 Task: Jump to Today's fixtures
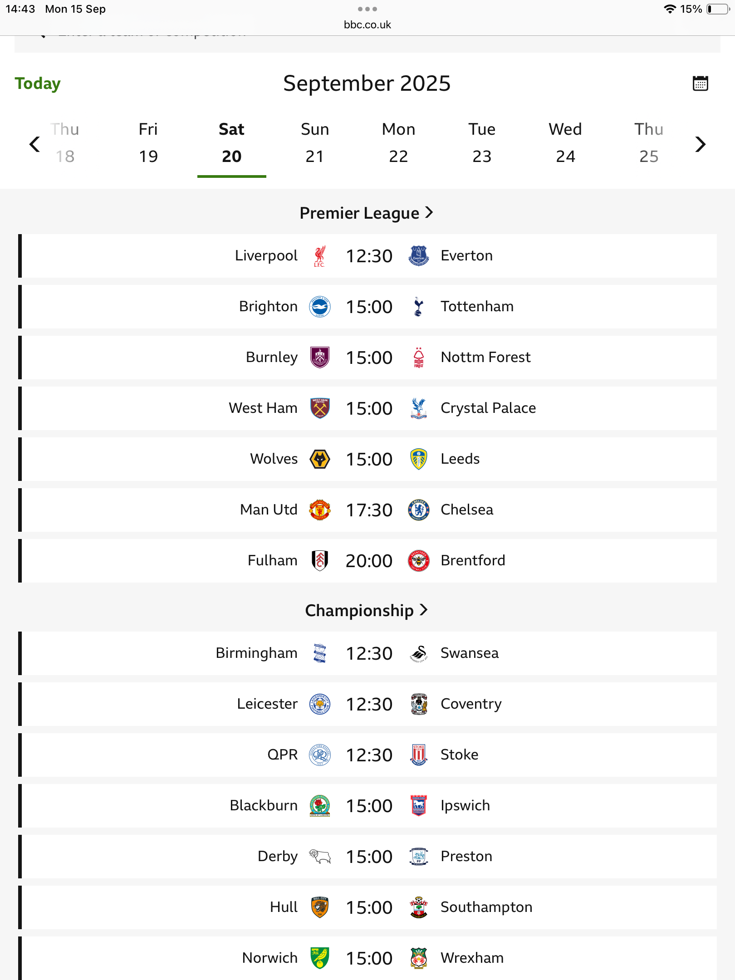click(x=38, y=83)
